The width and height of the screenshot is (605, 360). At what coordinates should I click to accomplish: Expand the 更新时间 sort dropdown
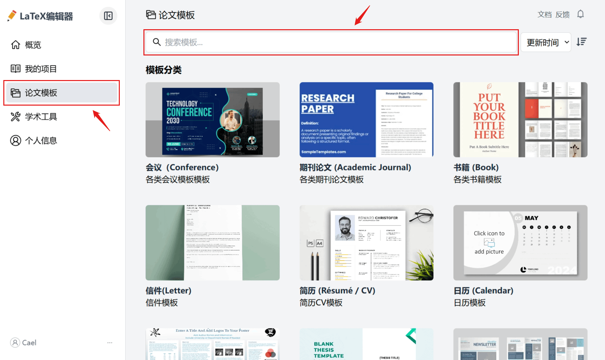point(546,42)
